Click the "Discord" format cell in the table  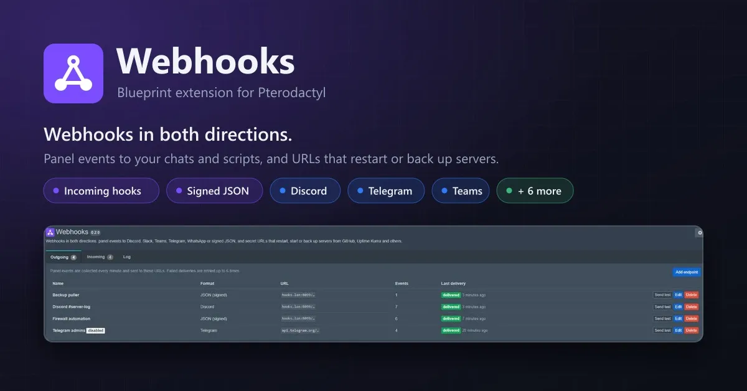[207, 306]
